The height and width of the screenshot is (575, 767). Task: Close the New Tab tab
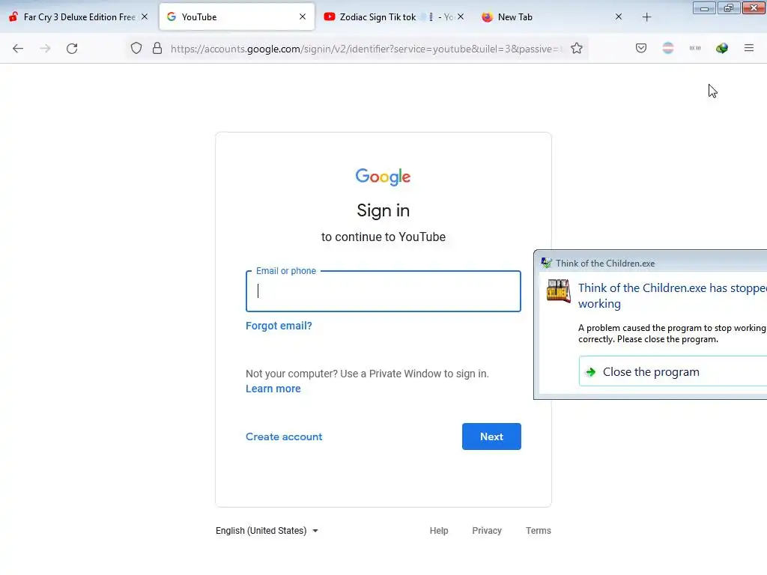coord(618,16)
